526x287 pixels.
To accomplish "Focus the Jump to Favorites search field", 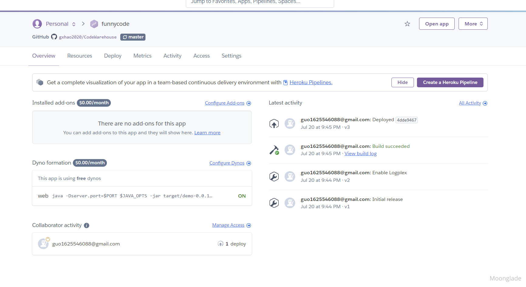I will pos(260,2).
